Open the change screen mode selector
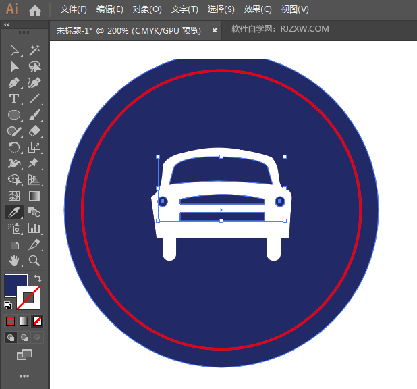 pyautogui.click(x=24, y=355)
